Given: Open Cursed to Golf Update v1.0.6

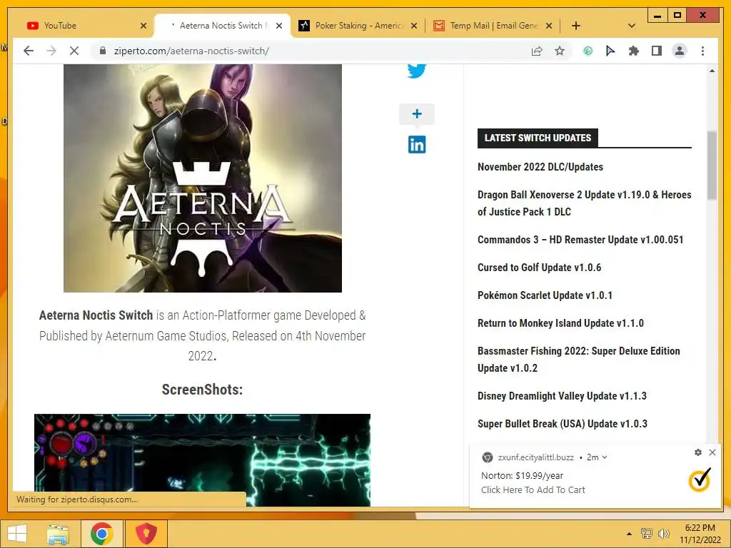Looking at the screenshot, I should coord(540,268).
